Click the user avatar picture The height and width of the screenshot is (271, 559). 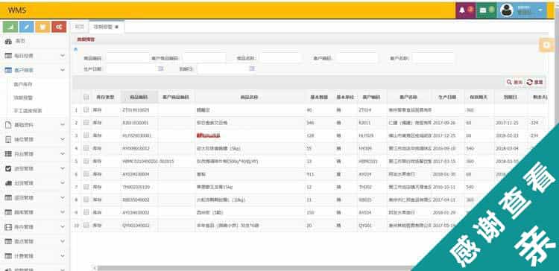tap(506, 10)
